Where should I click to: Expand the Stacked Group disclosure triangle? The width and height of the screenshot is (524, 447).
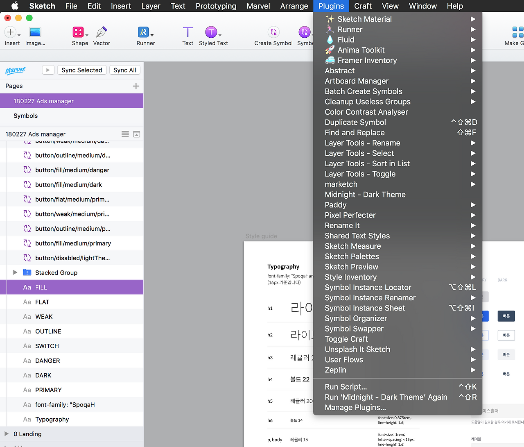point(15,272)
